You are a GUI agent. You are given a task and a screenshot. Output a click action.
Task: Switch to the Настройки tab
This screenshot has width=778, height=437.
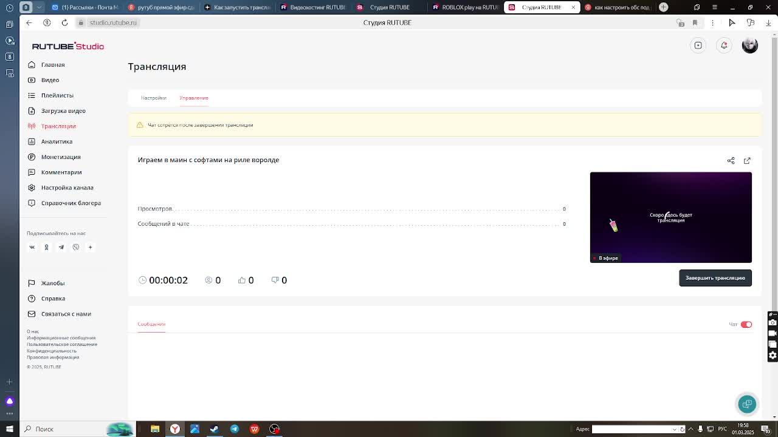pyautogui.click(x=154, y=98)
